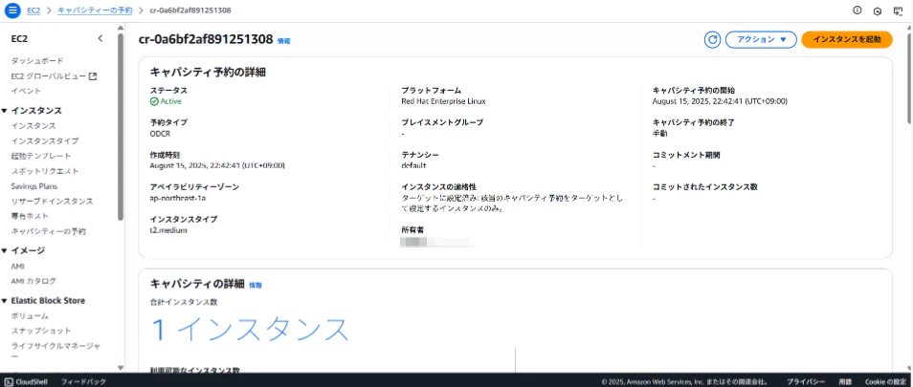Image resolution: width=913 pixels, height=387 pixels.
Task: Collapse the Elastic Block Store section
Action: 5,300
